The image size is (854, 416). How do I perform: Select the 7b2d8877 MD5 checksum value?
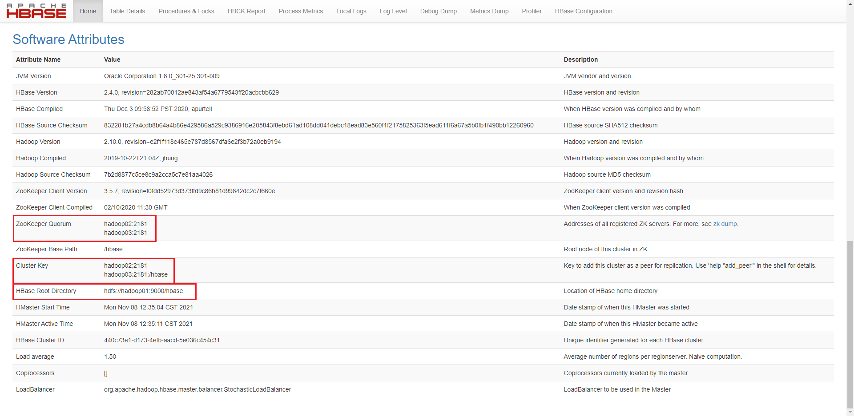point(158,174)
